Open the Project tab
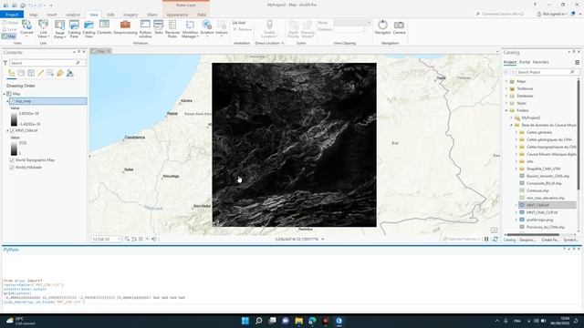The image size is (584, 328). 12,15
